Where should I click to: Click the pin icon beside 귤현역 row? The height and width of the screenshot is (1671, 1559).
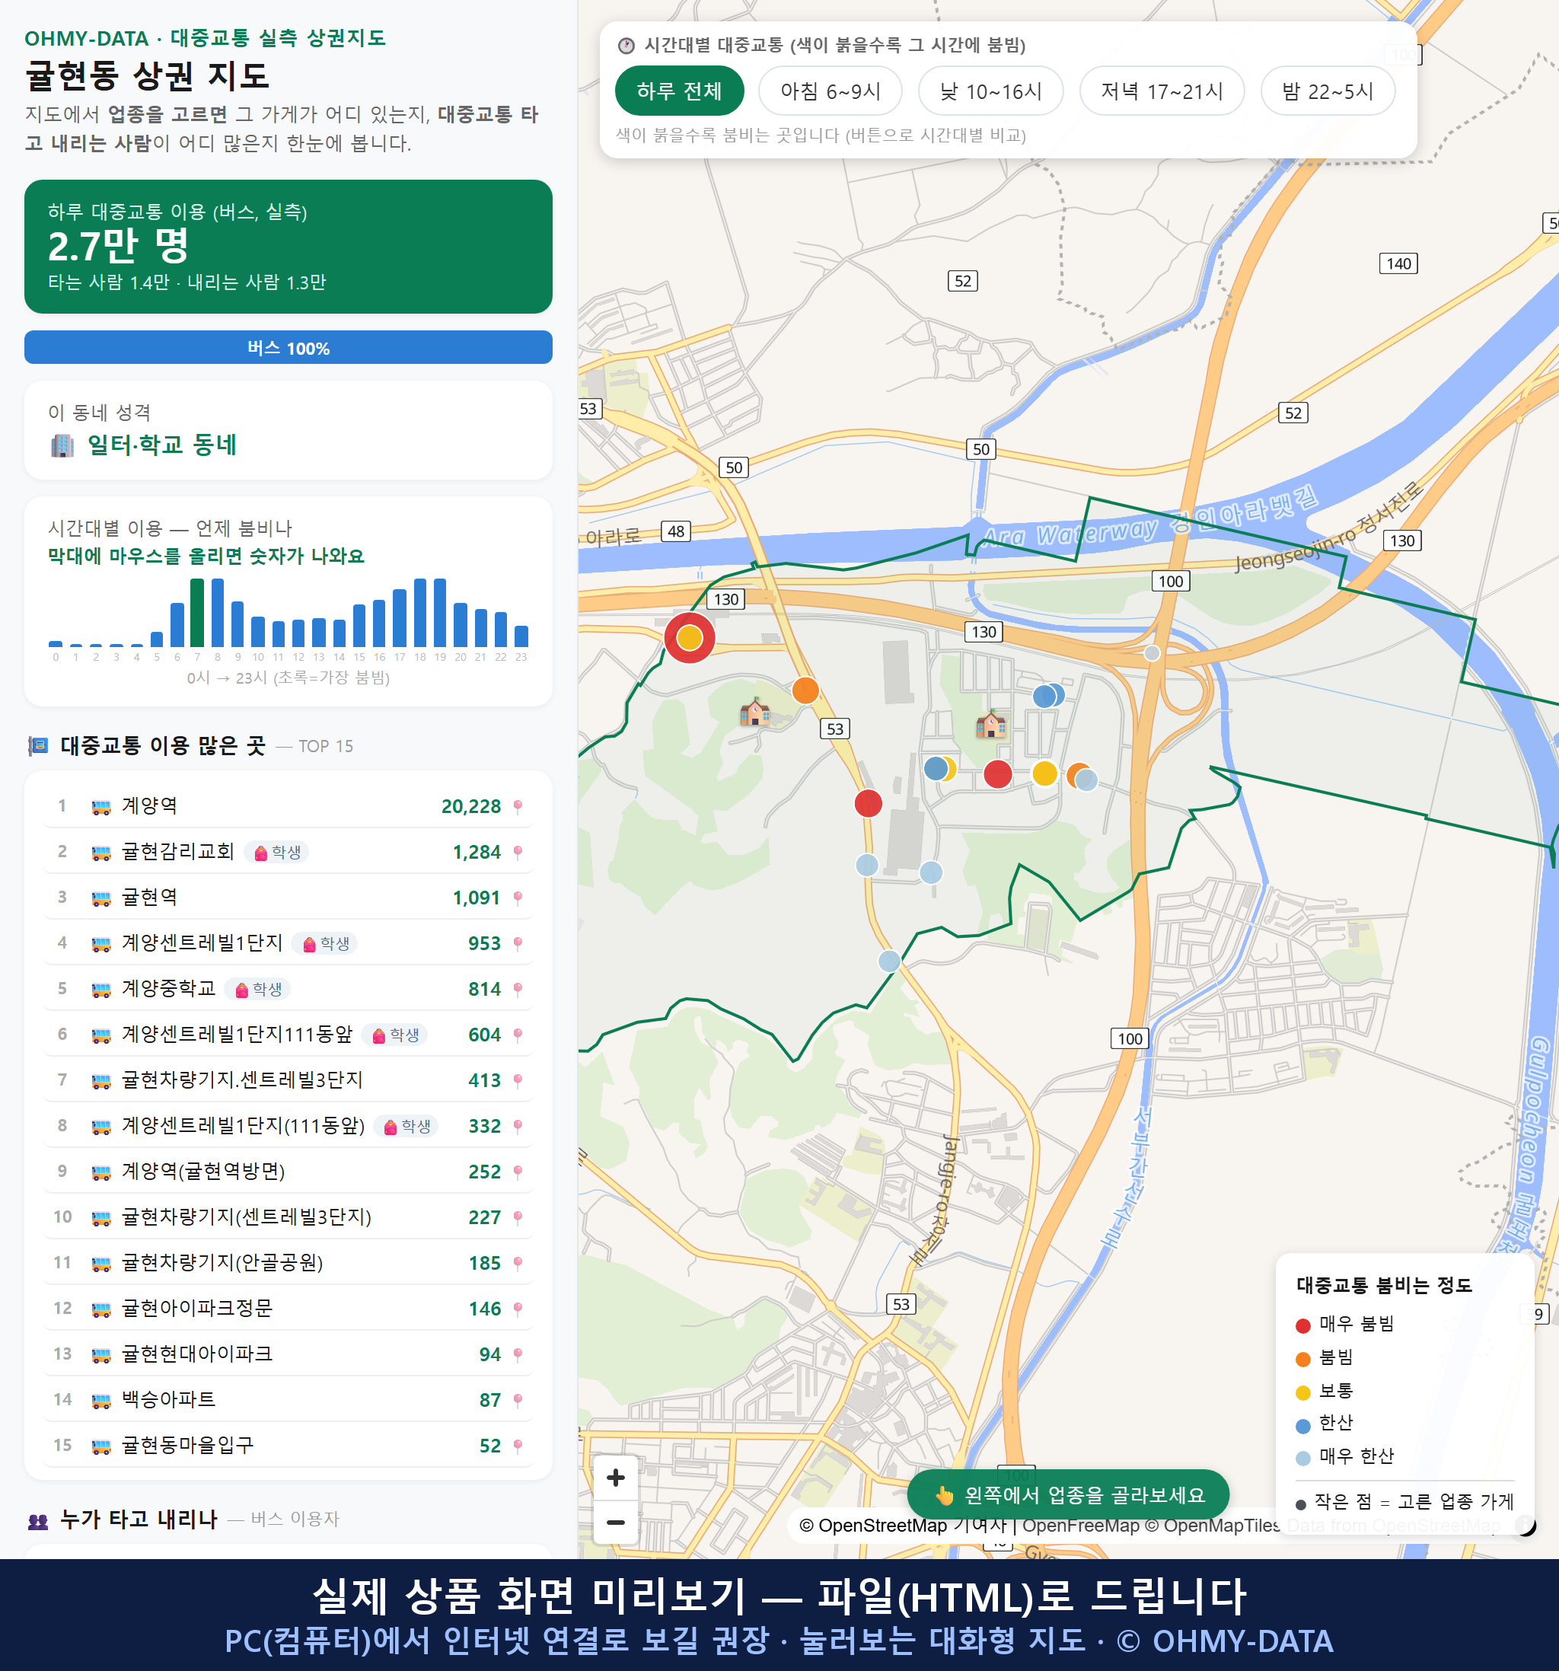[518, 898]
